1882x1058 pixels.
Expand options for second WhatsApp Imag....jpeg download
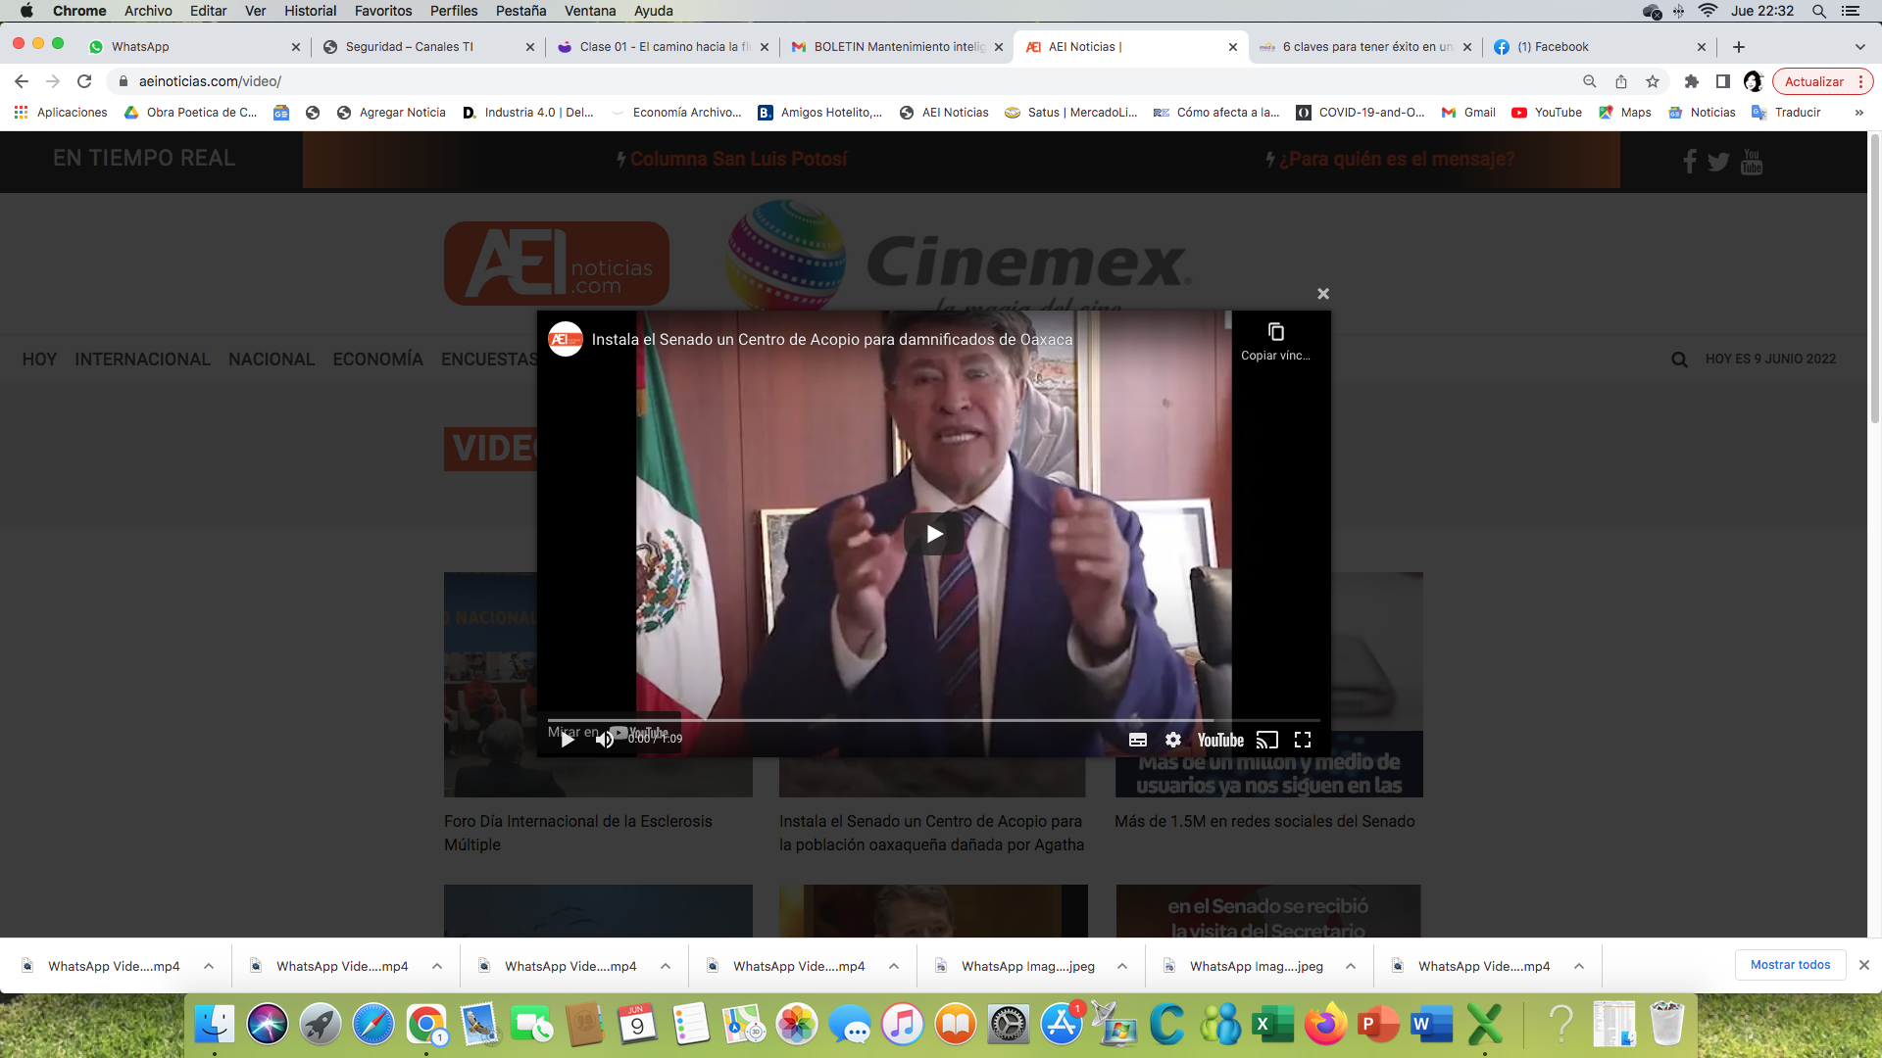[x=1351, y=966]
